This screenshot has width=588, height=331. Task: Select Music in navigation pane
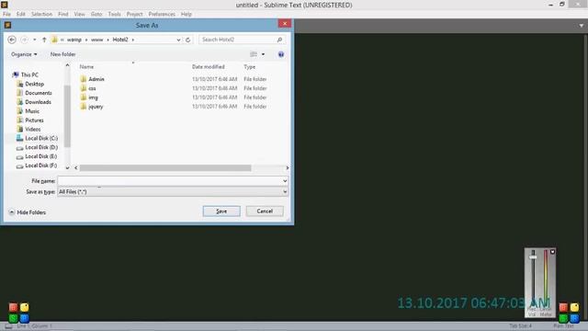[x=32, y=111]
